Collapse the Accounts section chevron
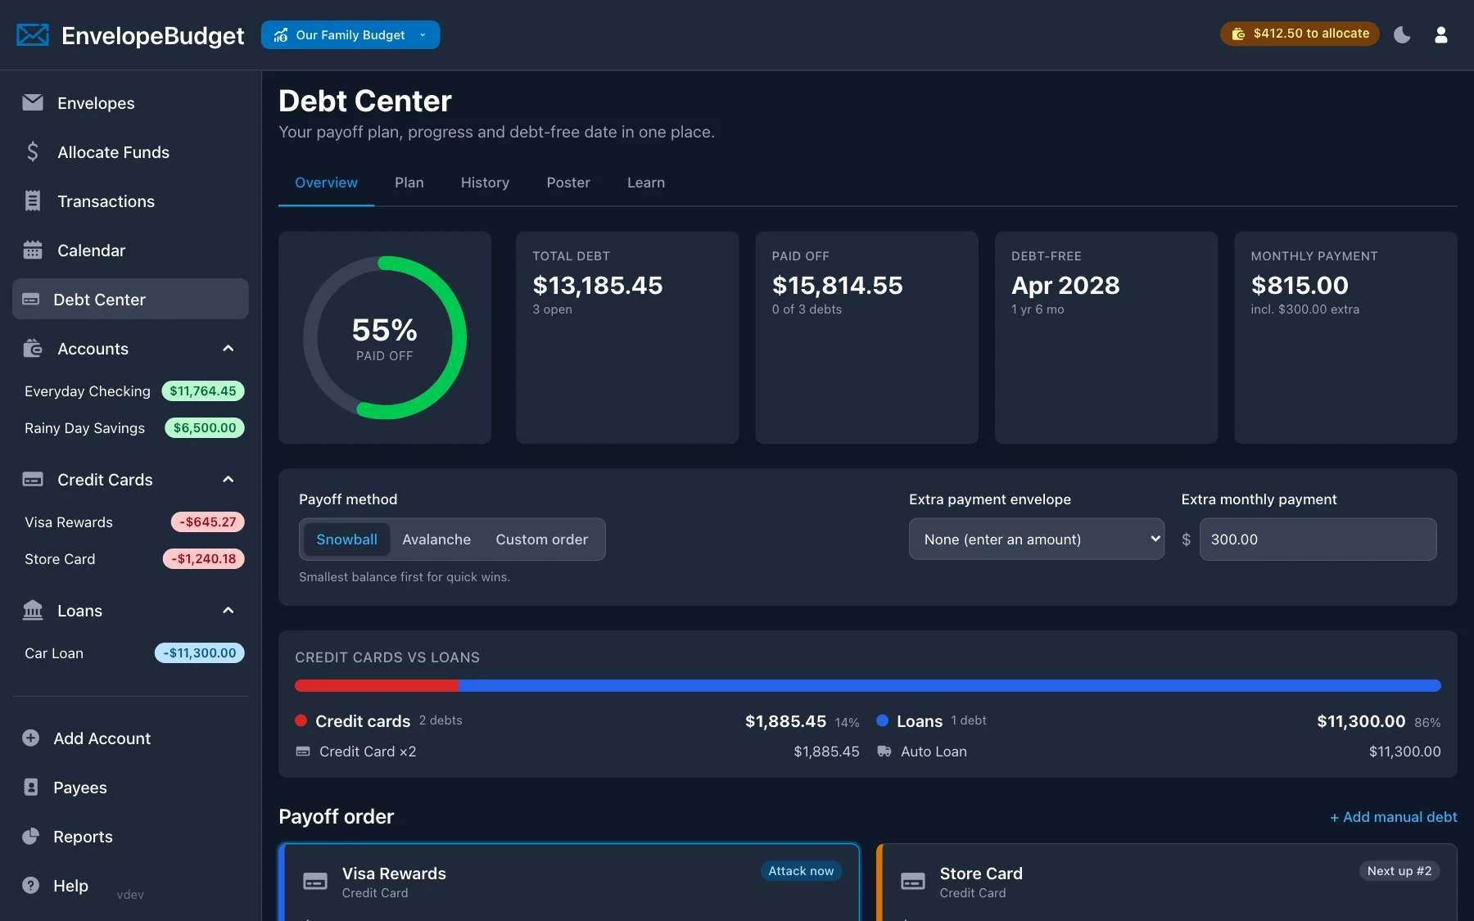 [228, 349]
